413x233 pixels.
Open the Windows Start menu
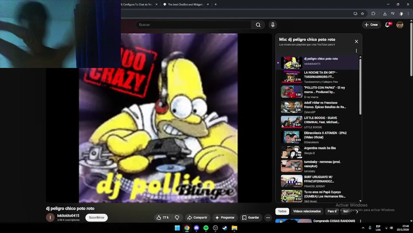(177, 228)
